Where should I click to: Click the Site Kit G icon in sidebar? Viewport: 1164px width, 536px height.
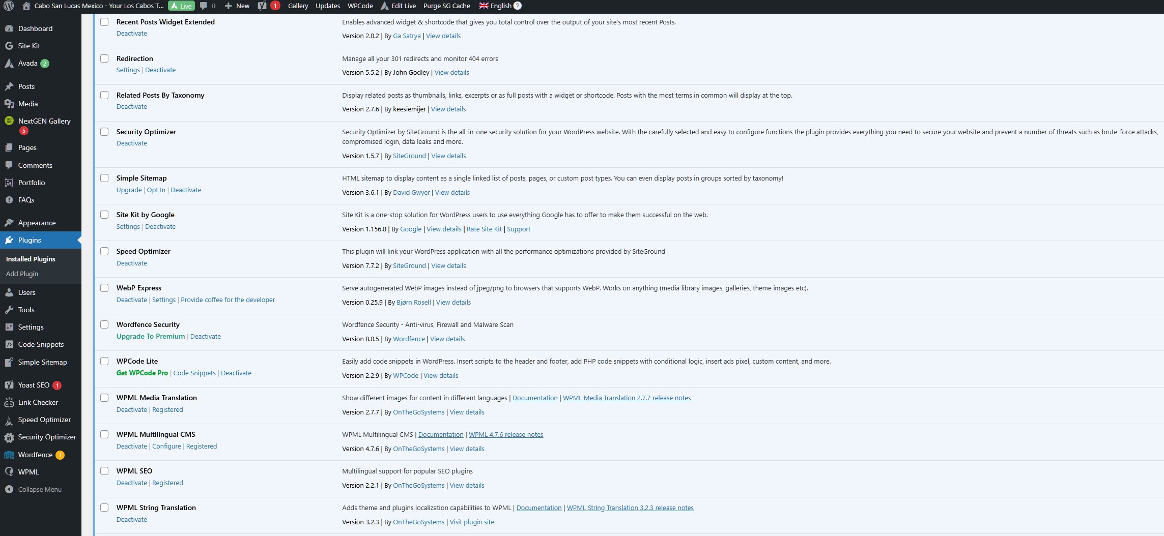(x=9, y=46)
